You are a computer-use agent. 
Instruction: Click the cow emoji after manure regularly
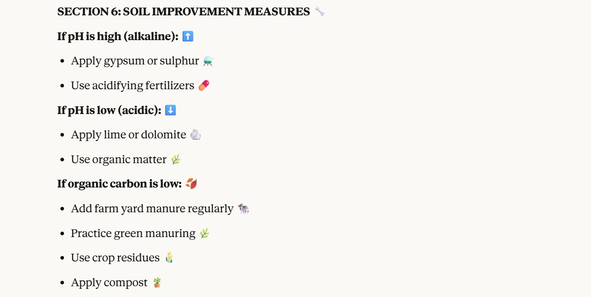point(243,209)
